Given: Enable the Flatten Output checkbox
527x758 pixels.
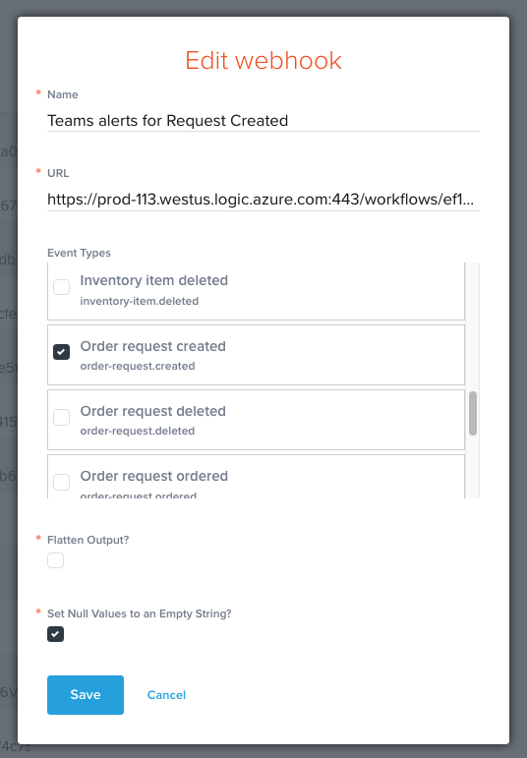Looking at the screenshot, I should pyautogui.click(x=56, y=560).
